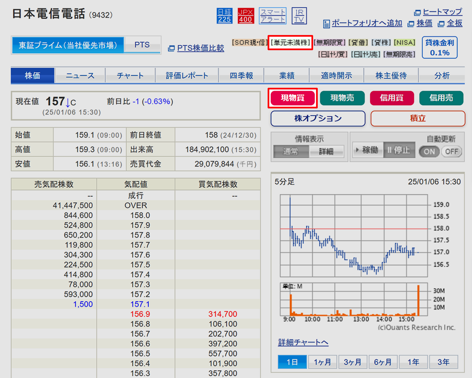Open the スマートアラート icon
Viewport: 472px width, 378px height.
[272, 16]
